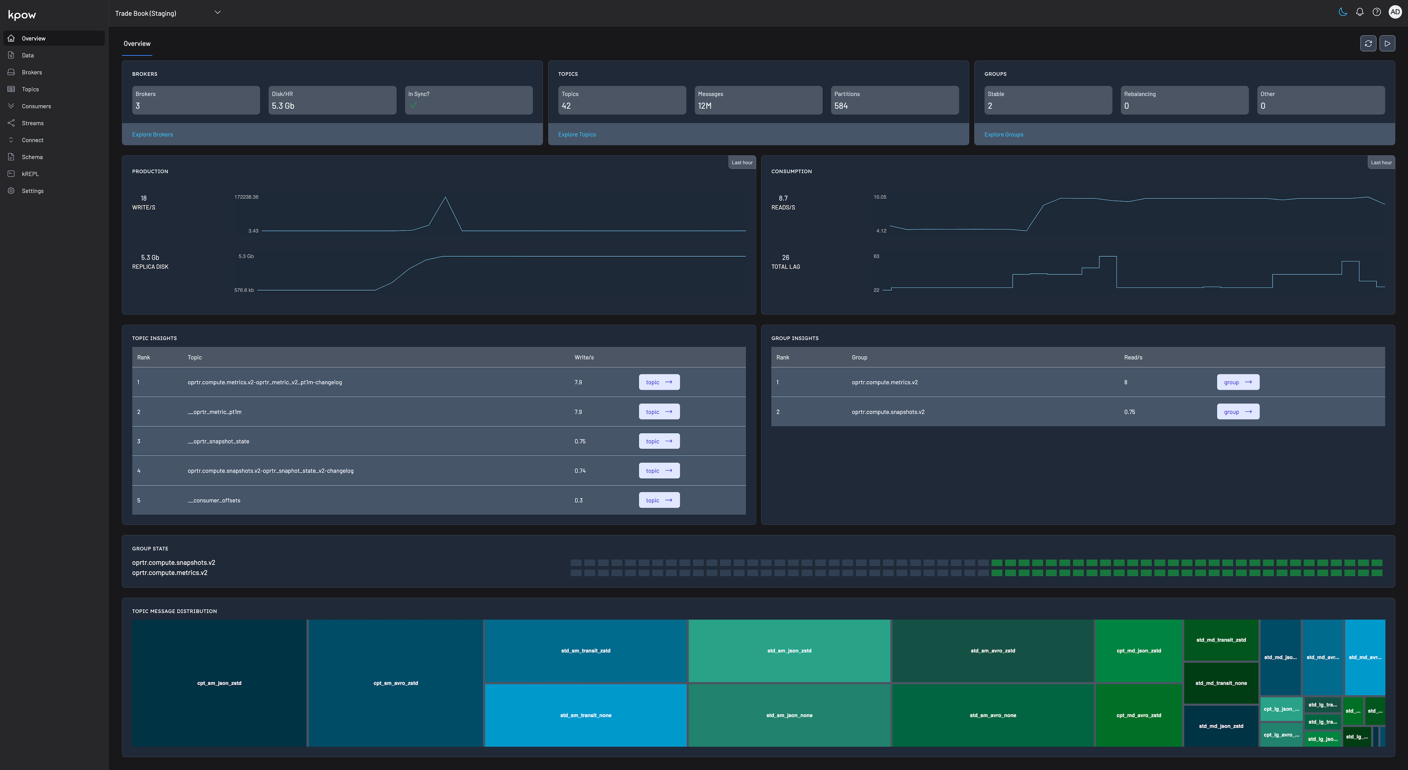Open the Schema menu item

[32, 157]
